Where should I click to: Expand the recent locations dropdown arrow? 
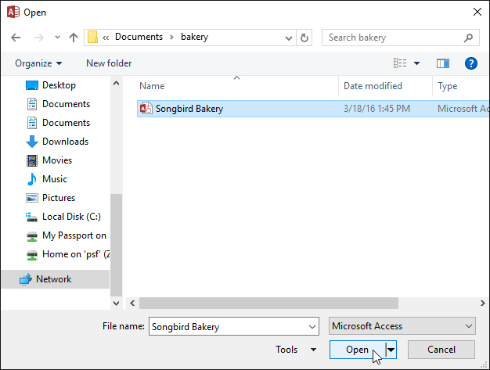(x=57, y=38)
